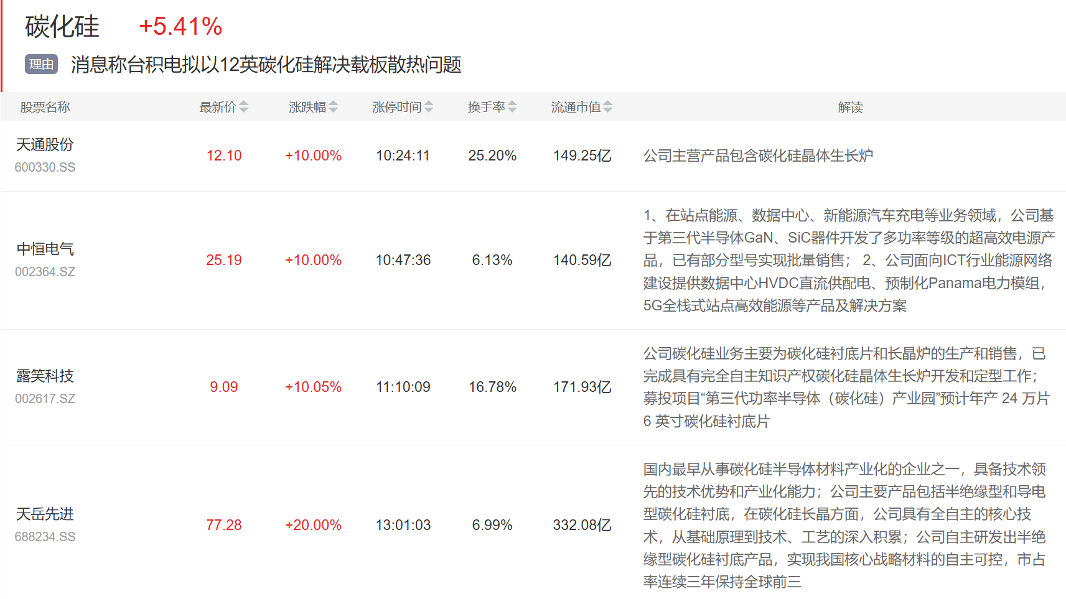Open 露笑科技 stock name link
1066x599 pixels.
point(45,376)
